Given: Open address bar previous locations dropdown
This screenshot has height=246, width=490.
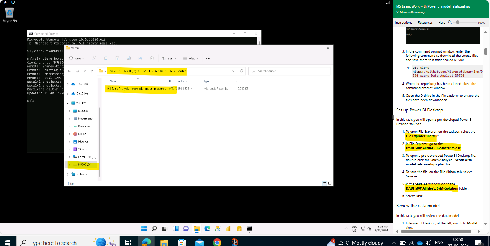Looking at the screenshot, I should click(x=234, y=71).
